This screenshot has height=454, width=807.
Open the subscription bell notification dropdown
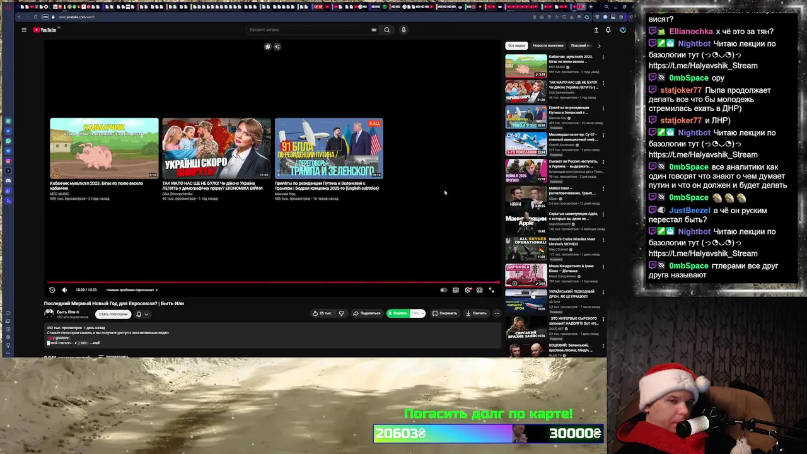coord(142,314)
